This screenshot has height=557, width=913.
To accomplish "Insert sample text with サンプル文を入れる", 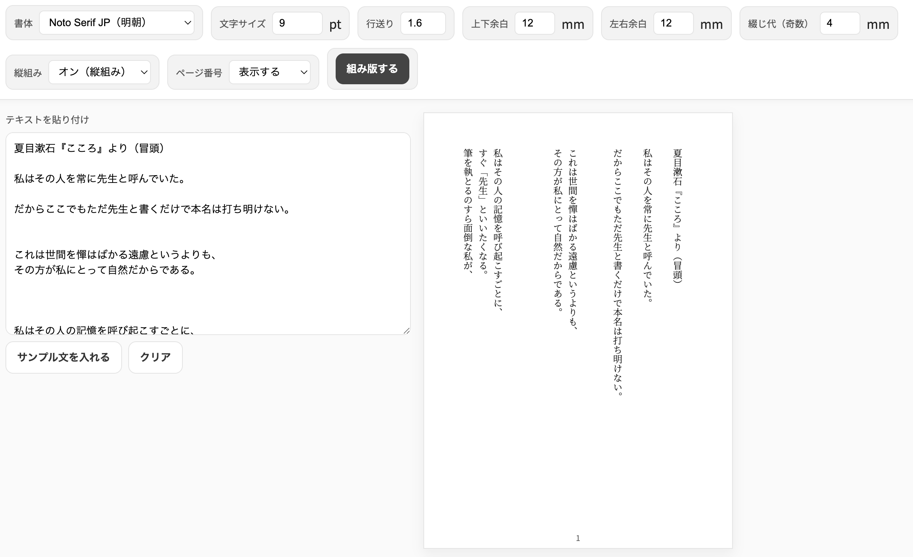I will [63, 357].
